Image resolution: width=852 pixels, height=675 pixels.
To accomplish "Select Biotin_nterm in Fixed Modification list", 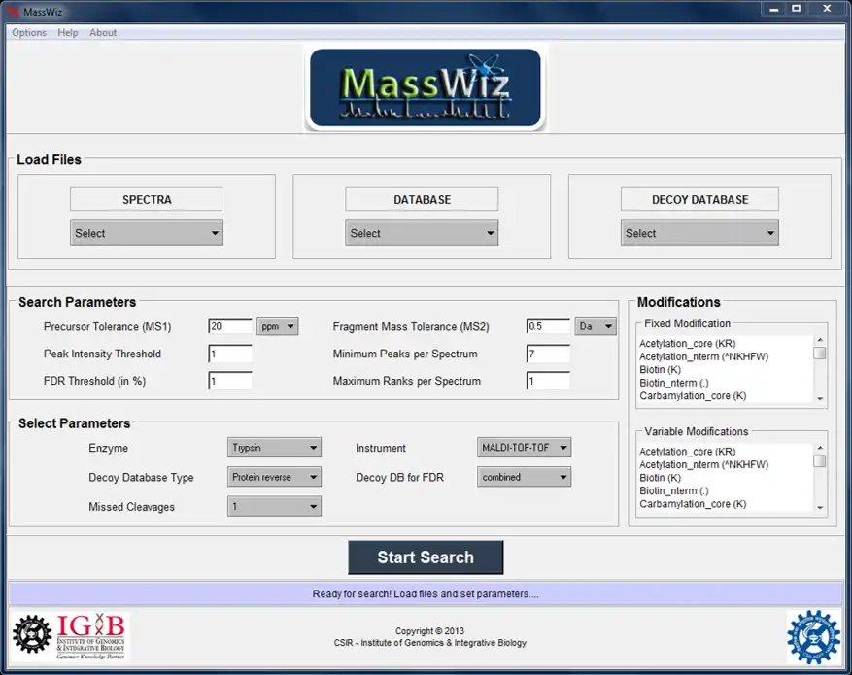I will pyautogui.click(x=674, y=383).
